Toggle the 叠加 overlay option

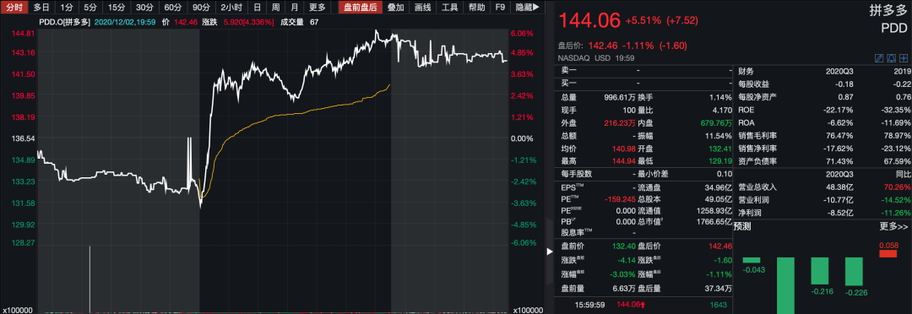pos(396,8)
